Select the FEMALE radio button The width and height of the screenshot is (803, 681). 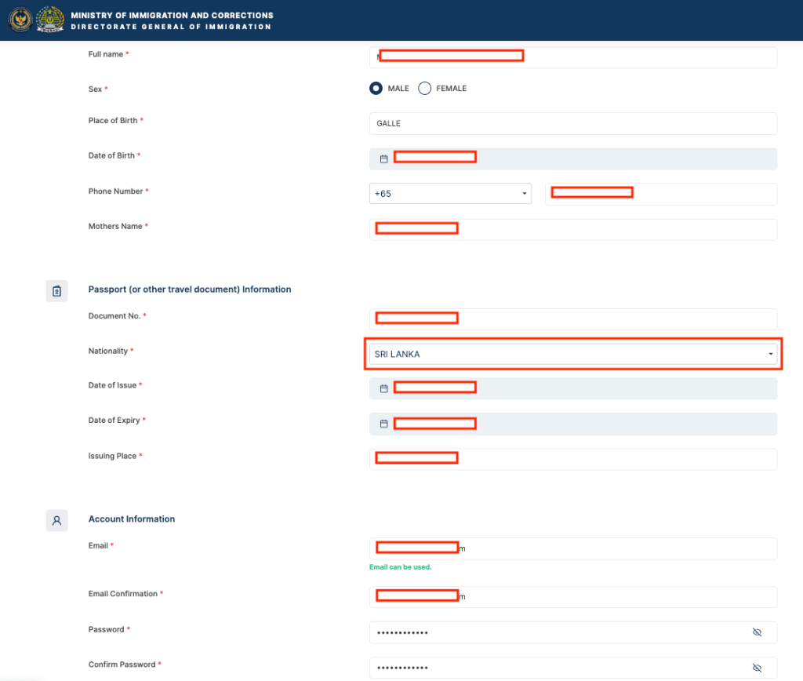coord(424,88)
